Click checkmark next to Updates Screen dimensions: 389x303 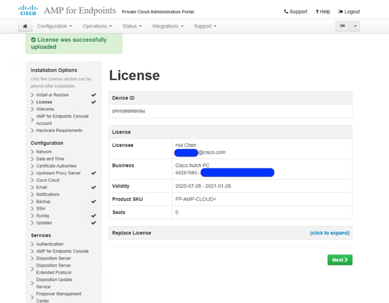tap(93, 223)
